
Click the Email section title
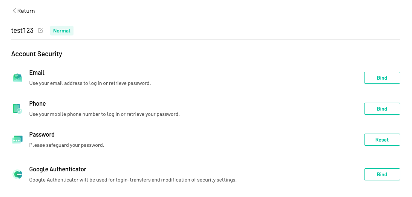[37, 72]
